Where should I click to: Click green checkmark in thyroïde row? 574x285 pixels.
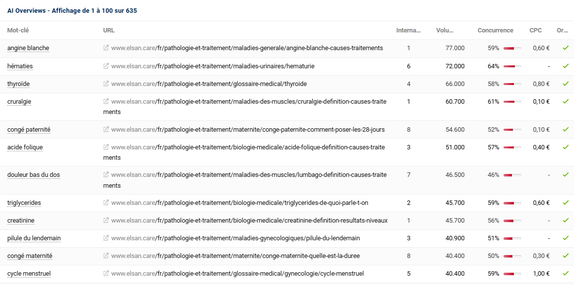566,84
